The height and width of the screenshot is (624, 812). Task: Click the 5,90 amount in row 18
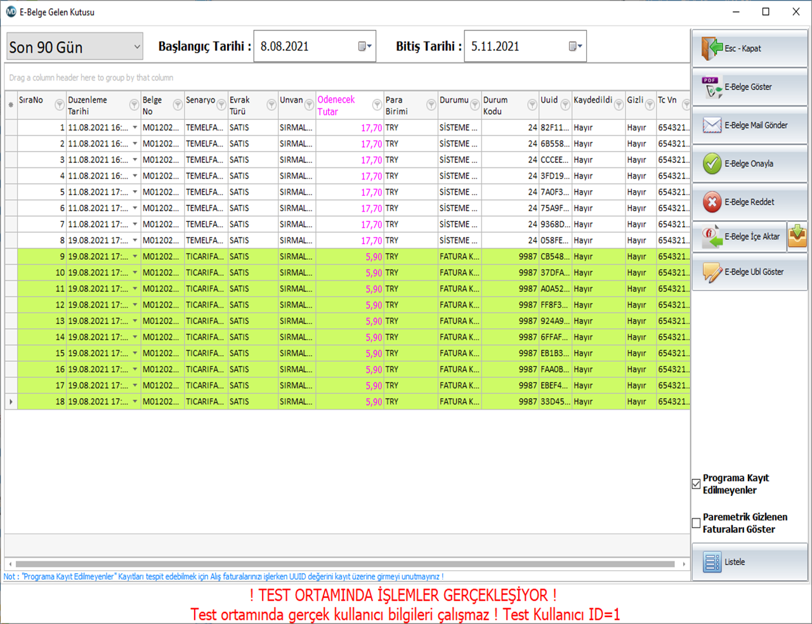[374, 402]
